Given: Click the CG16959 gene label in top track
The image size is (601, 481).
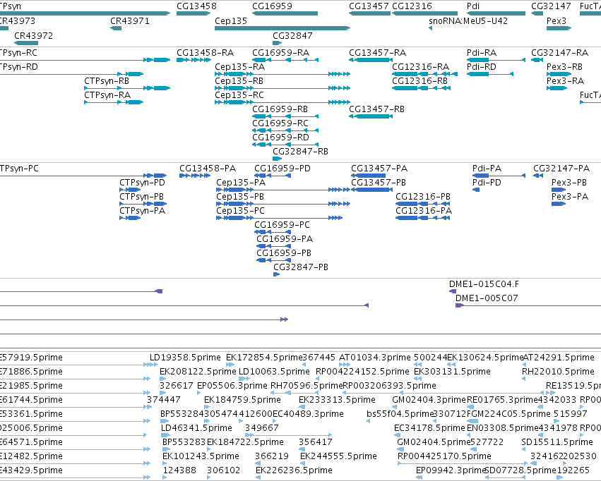Looking at the screenshot, I should tap(272, 6).
